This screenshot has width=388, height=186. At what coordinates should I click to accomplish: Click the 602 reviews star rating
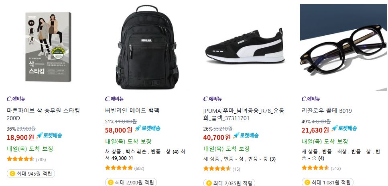tap(124, 168)
